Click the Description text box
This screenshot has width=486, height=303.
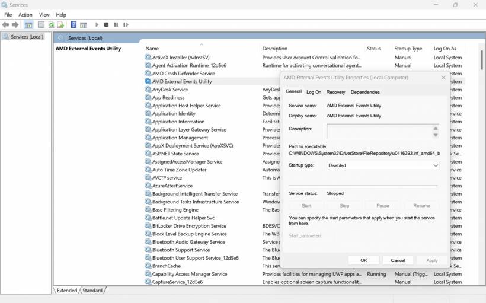[379, 131]
